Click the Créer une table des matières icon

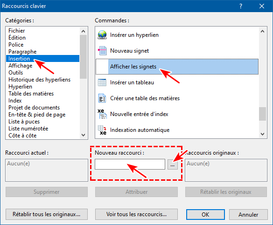[x=102, y=98]
